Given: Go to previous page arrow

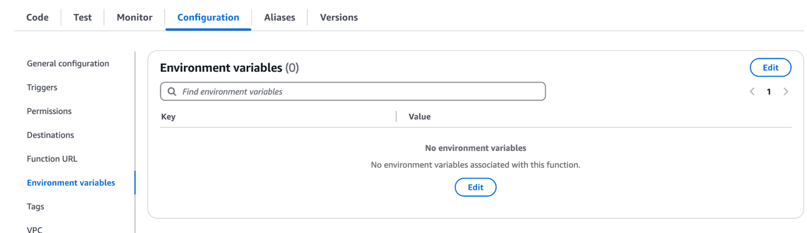Looking at the screenshot, I should pyautogui.click(x=752, y=92).
